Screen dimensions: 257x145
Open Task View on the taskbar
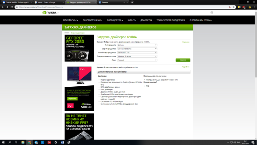[x=16, y=142]
